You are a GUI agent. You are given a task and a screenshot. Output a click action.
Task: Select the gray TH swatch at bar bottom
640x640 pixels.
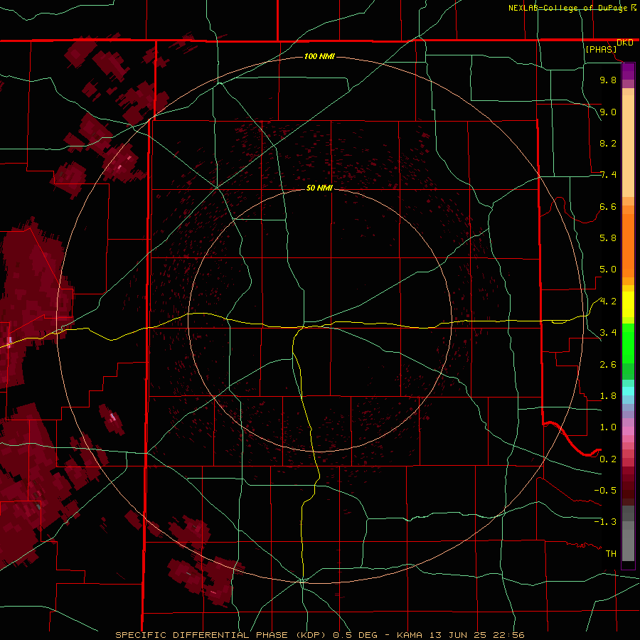(x=628, y=545)
